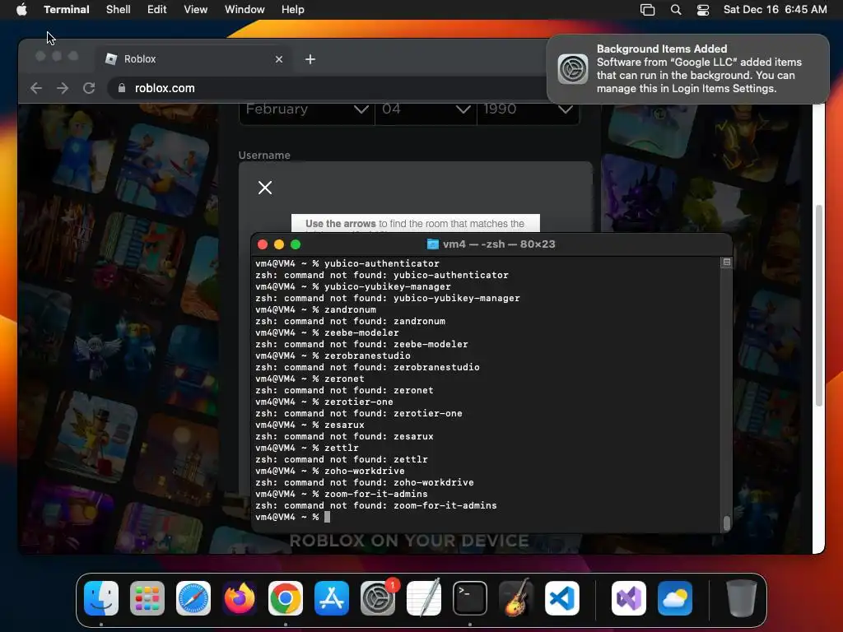The image size is (843, 632).
Task: Open Visual Studio Code in the dock
Action: [x=562, y=598]
